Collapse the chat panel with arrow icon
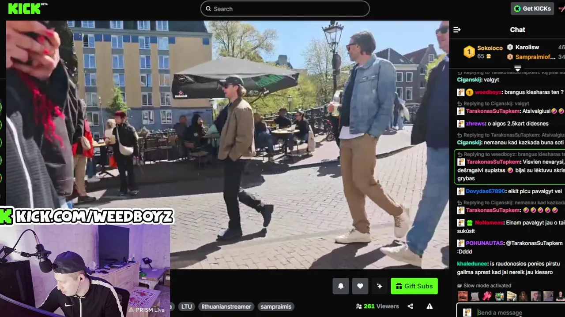 [x=457, y=29]
